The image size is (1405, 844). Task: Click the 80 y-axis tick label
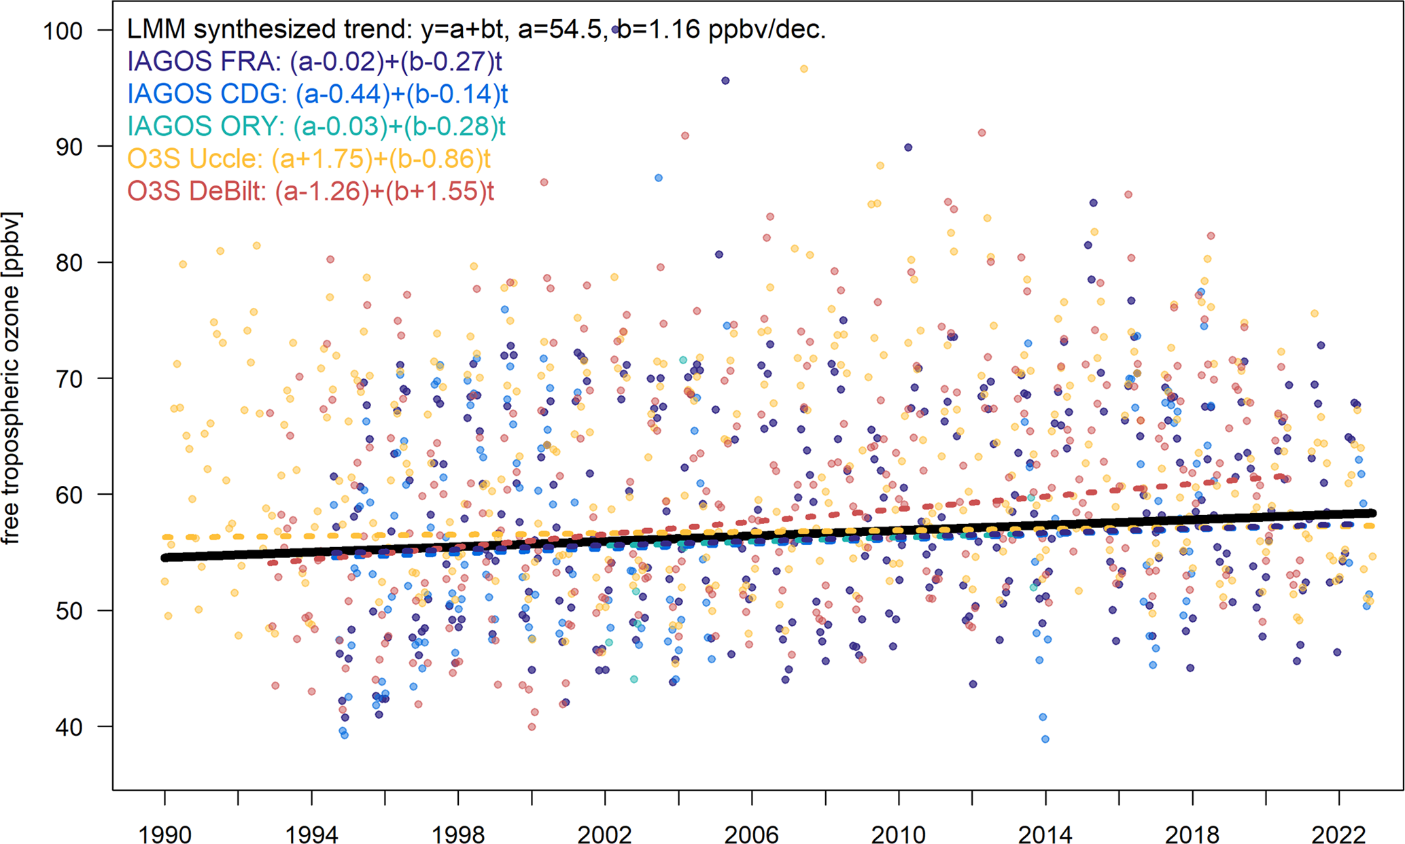[x=69, y=262]
